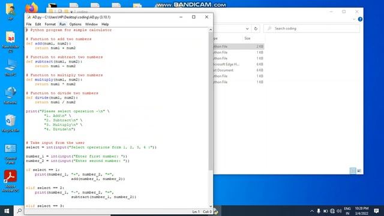The image size is (384, 216).
Task: Open the Help menu in IDLE
Action: click(105, 24)
